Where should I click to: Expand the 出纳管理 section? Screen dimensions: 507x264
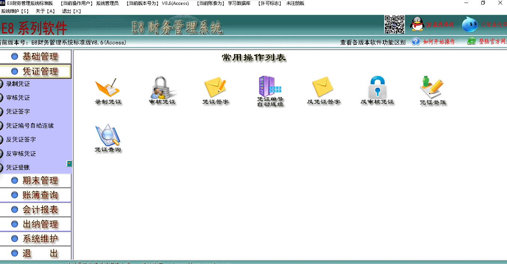36,224
